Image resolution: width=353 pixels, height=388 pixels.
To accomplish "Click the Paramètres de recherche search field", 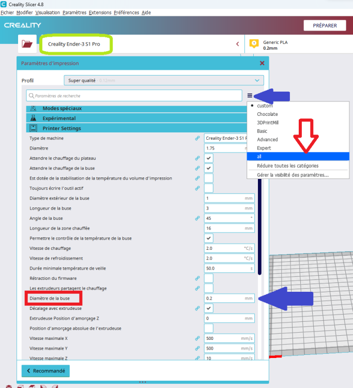I will point(134,96).
